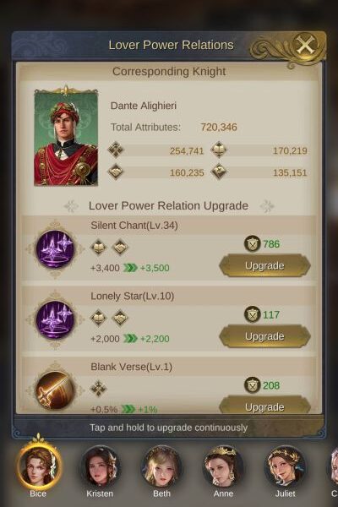Tap the Lonely Star skill icon
The height and width of the screenshot is (507, 338).
[x=55, y=319]
